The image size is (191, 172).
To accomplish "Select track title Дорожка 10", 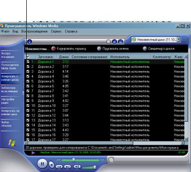I will [x=47, y=106].
